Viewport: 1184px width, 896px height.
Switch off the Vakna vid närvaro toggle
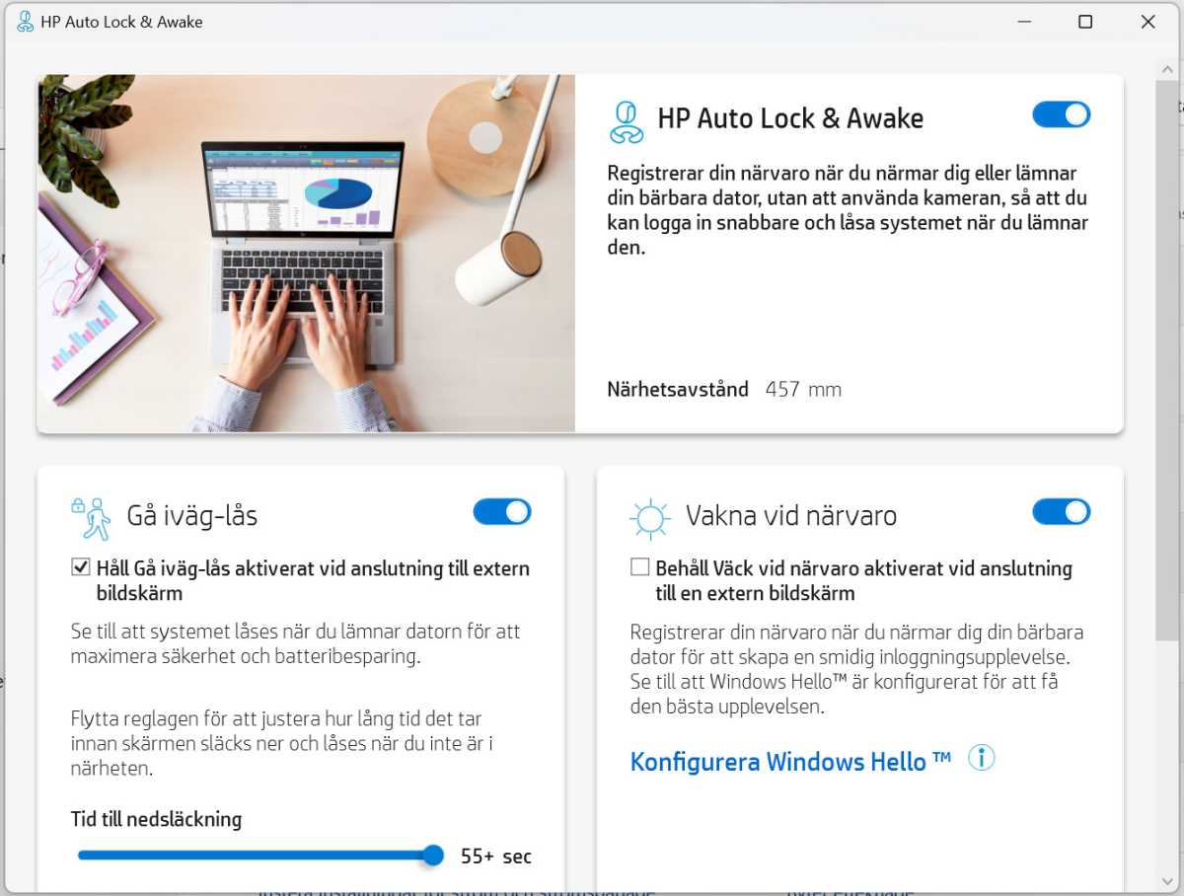1061,511
